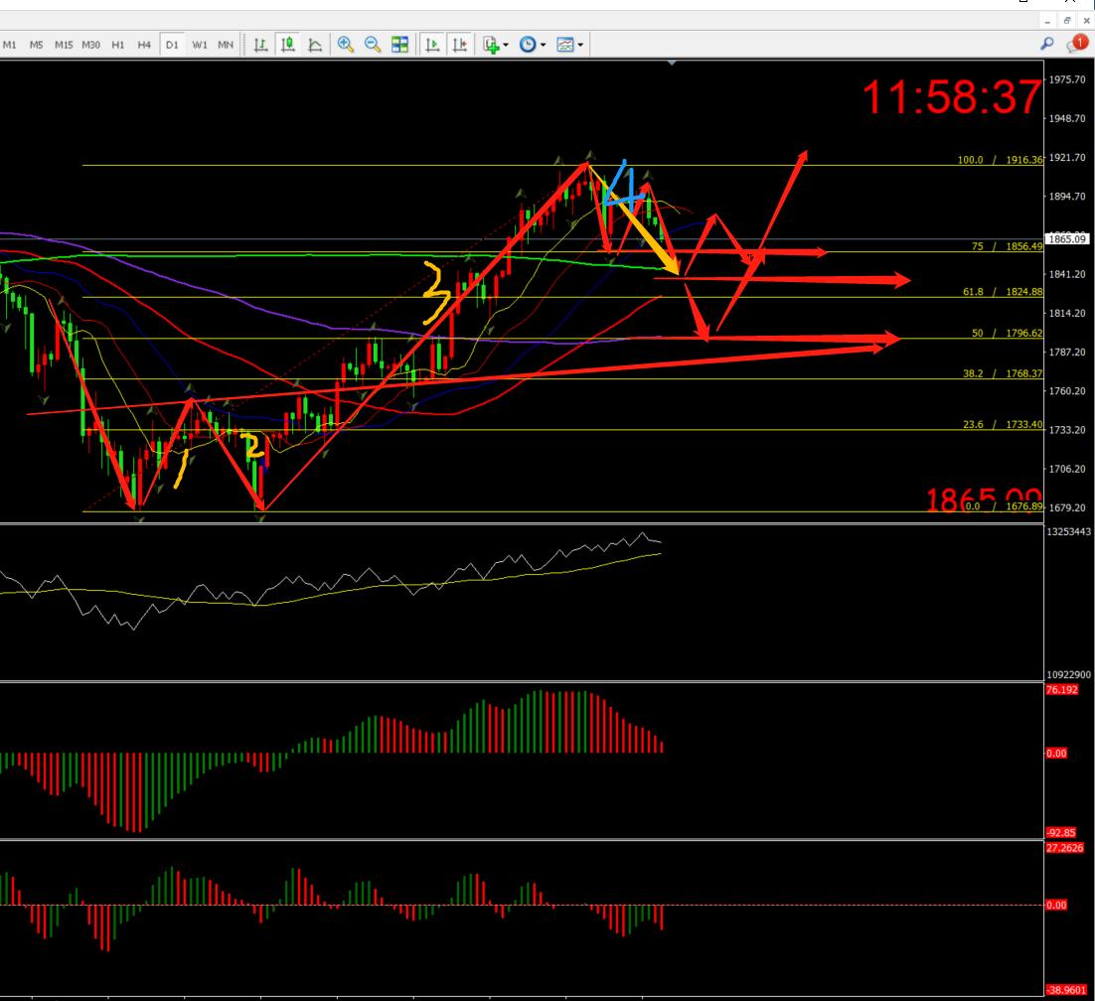The width and height of the screenshot is (1095, 1001).
Task: Toggle the chart shift icon
Action: pos(459,45)
